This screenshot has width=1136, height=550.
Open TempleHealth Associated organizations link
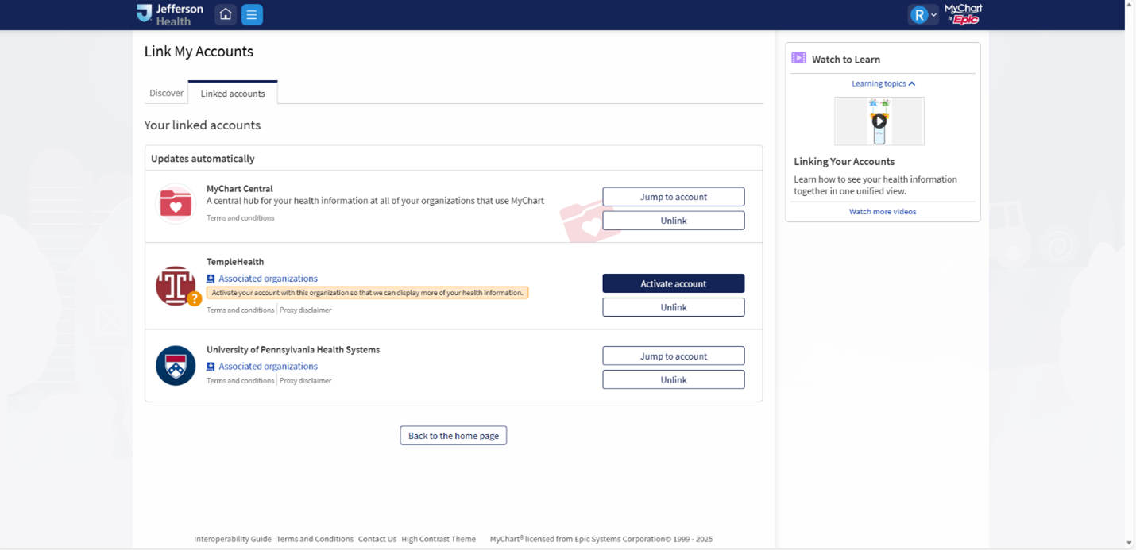[x=268, y=279]
